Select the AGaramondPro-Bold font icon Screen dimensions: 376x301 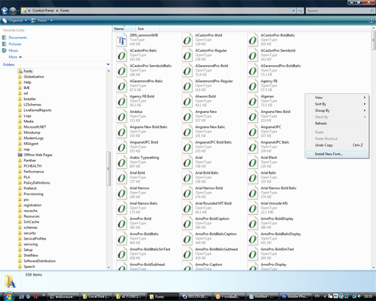[187, 70]
